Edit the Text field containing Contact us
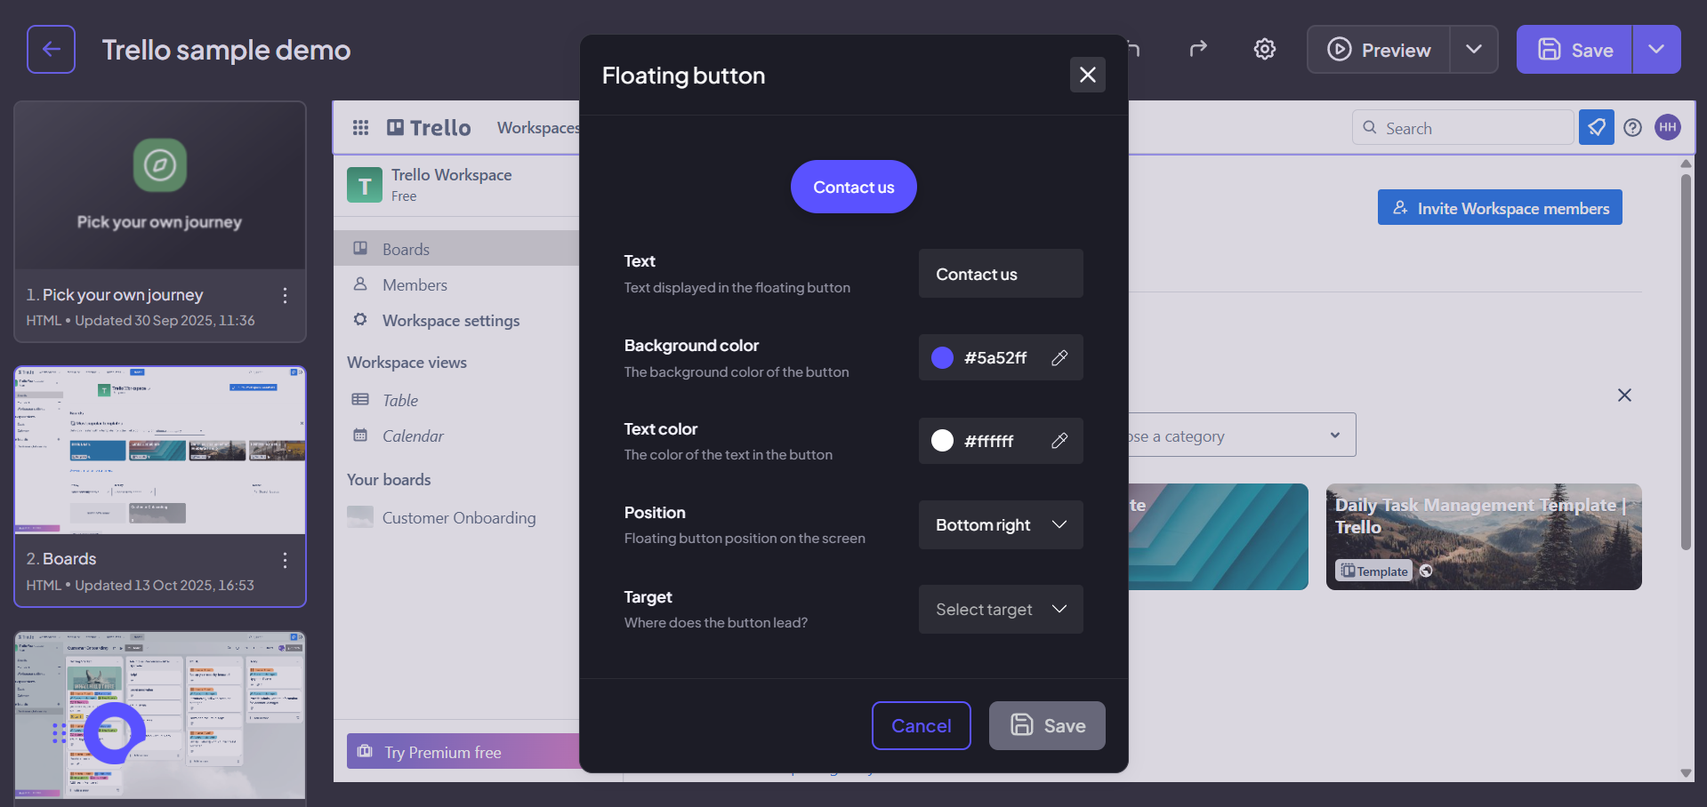This screenshot has width=1707, height=807. (x=1001, y=274)
